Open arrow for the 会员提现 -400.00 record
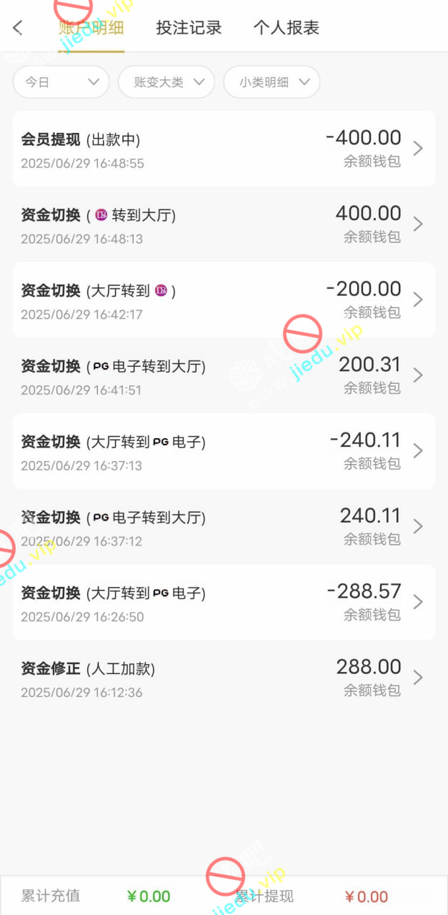The height and width of the screenshot is (915, 448). point(418,149)
